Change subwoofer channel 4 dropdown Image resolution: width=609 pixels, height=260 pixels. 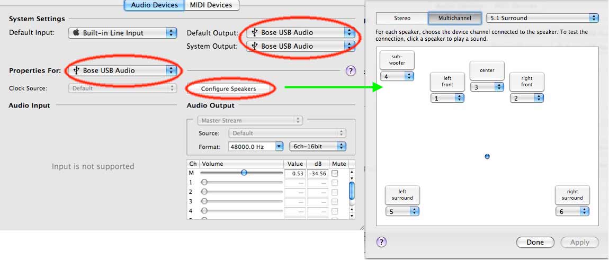[397, 77]
